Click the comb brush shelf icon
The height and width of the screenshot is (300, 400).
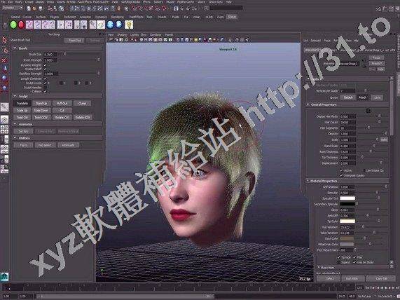[92, 25]
